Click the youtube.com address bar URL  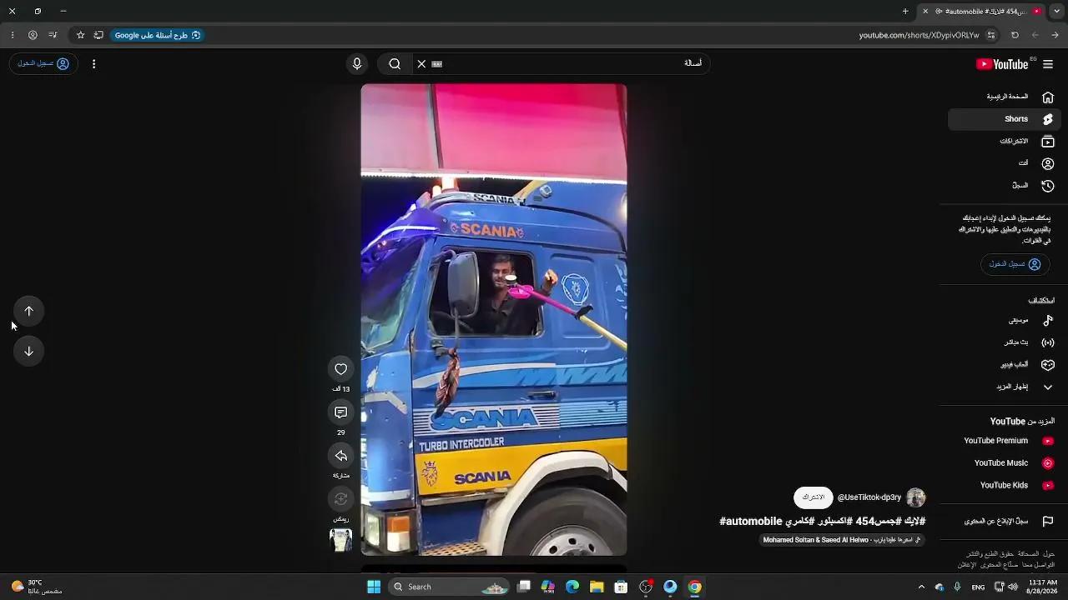(919, 35)
